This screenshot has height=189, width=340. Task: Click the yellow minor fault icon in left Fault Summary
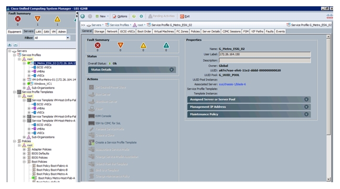(x=57, y=19)
